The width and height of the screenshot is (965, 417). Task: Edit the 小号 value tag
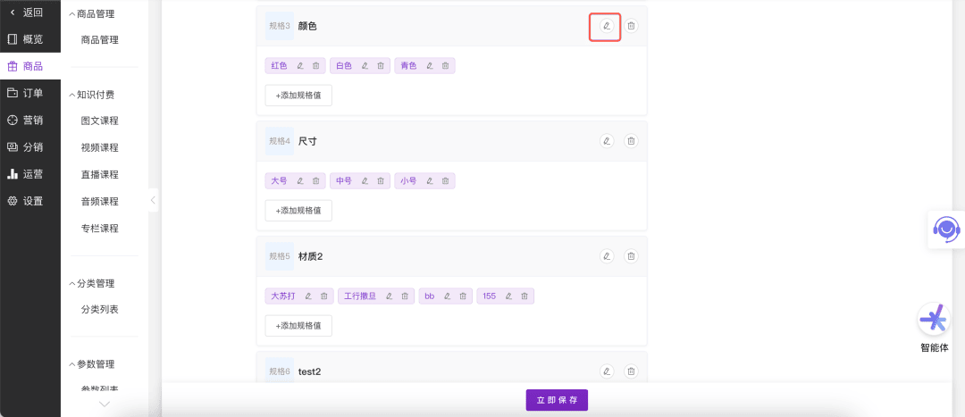[430, 181]
